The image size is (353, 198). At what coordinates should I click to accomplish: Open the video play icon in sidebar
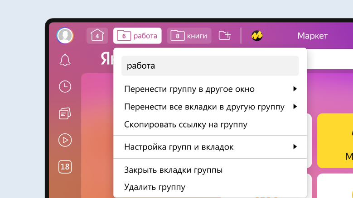(65, 140)
